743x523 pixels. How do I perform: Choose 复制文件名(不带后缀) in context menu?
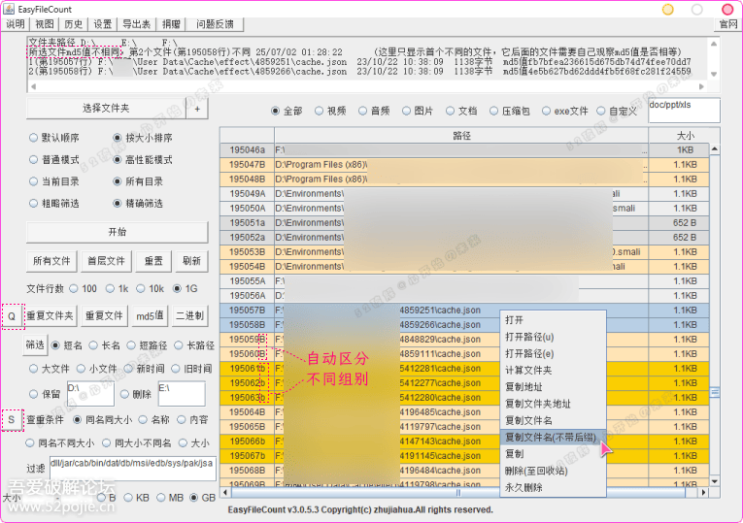click(553, 438)
